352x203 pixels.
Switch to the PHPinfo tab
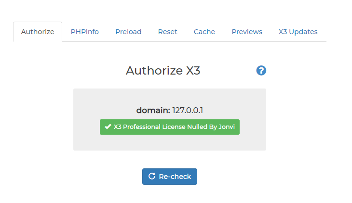point(85,32)
